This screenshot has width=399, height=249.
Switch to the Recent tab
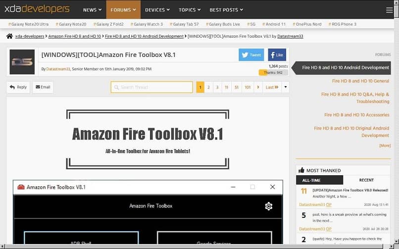(x=366, y=180)
